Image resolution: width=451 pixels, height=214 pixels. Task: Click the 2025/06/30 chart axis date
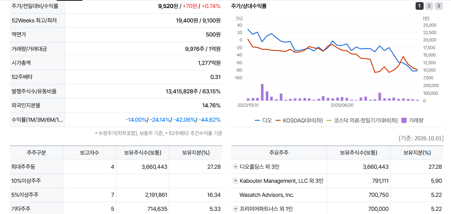342,105
